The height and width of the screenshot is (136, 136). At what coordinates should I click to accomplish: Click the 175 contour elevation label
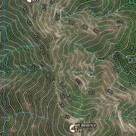tap(116, 58)
